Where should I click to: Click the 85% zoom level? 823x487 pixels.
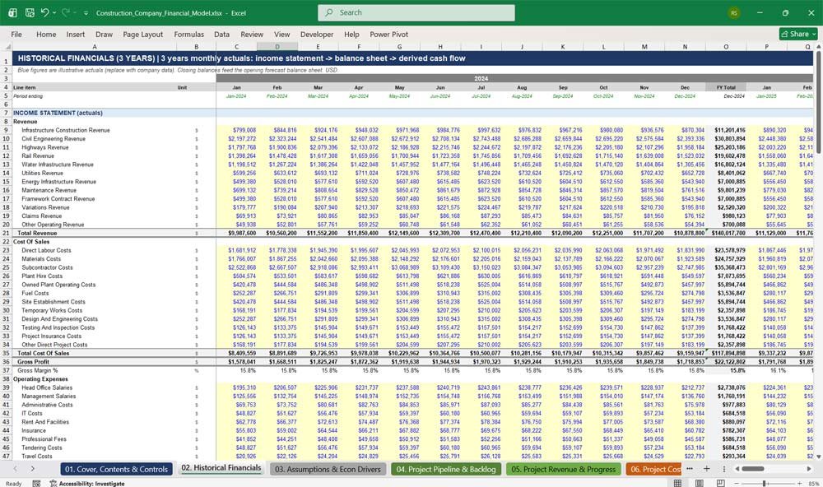click(814, 484)
